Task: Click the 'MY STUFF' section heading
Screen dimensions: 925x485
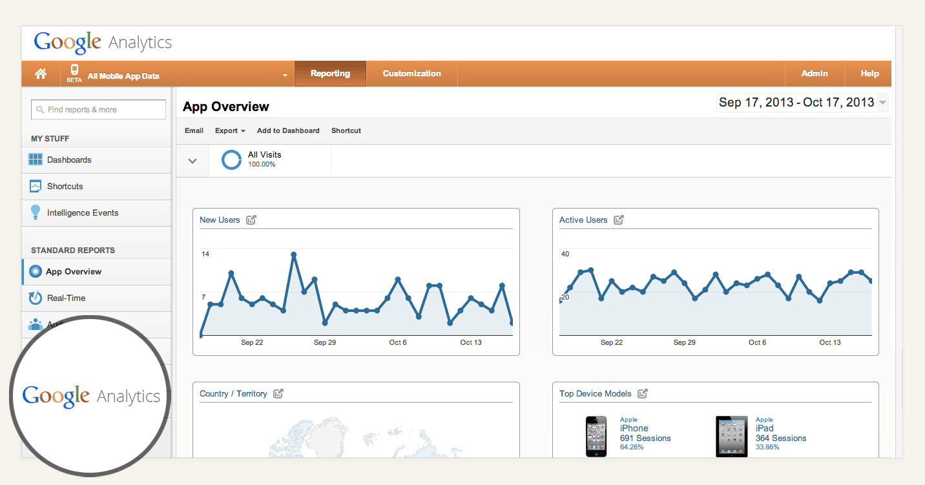Action: click(50, 139)
